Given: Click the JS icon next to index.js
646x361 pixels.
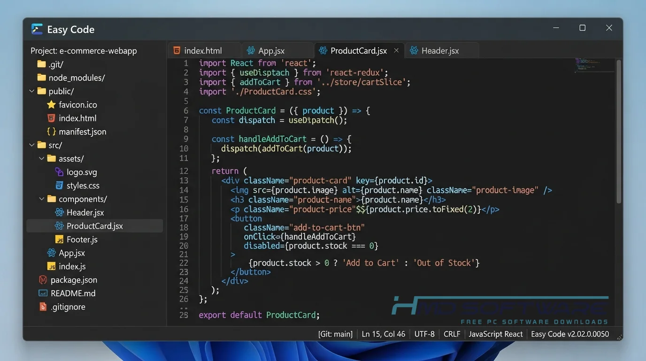Looking at the screenshot, I should 52,267.
